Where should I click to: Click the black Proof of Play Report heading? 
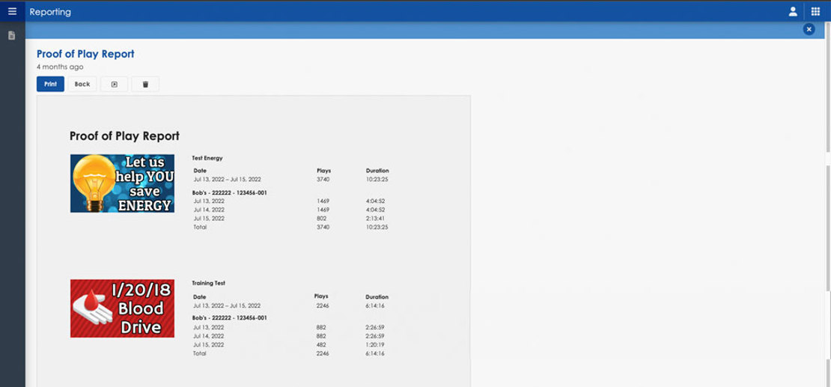(x=124, y=136)
